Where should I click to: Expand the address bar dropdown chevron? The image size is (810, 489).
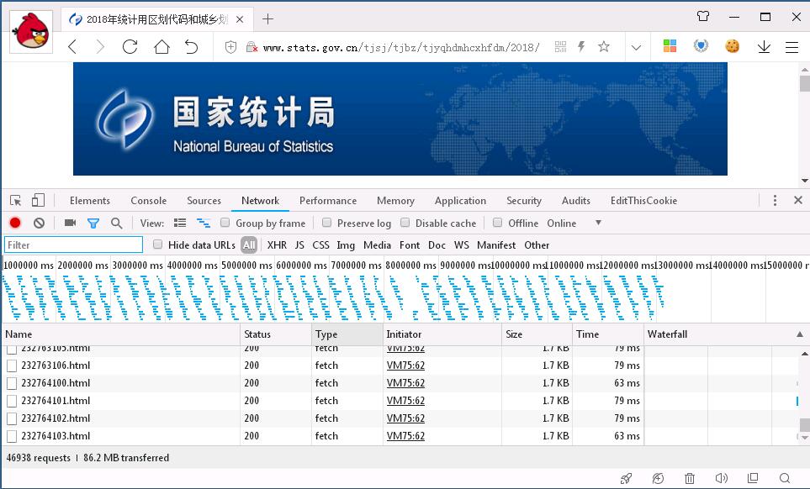[636, 47]
